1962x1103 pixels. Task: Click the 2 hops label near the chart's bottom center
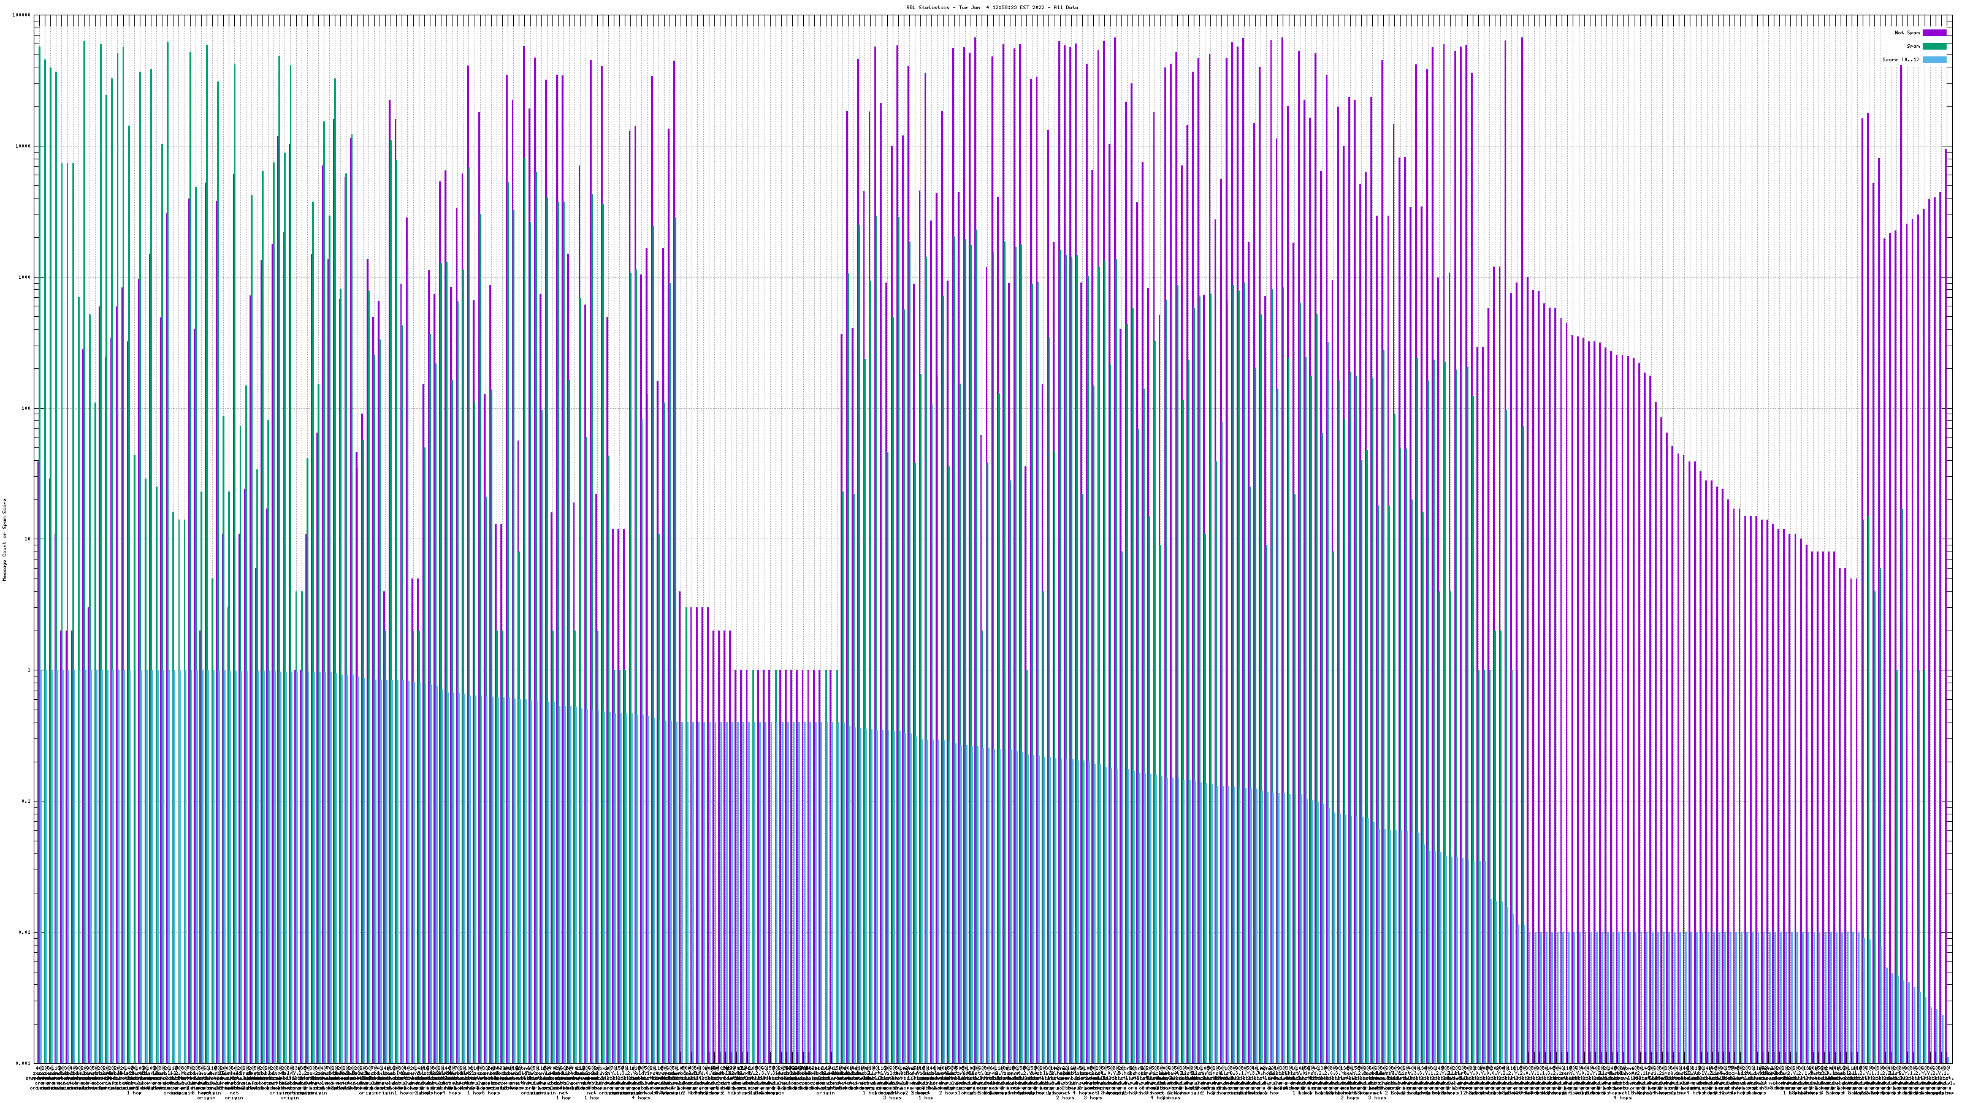point(949,1093)
